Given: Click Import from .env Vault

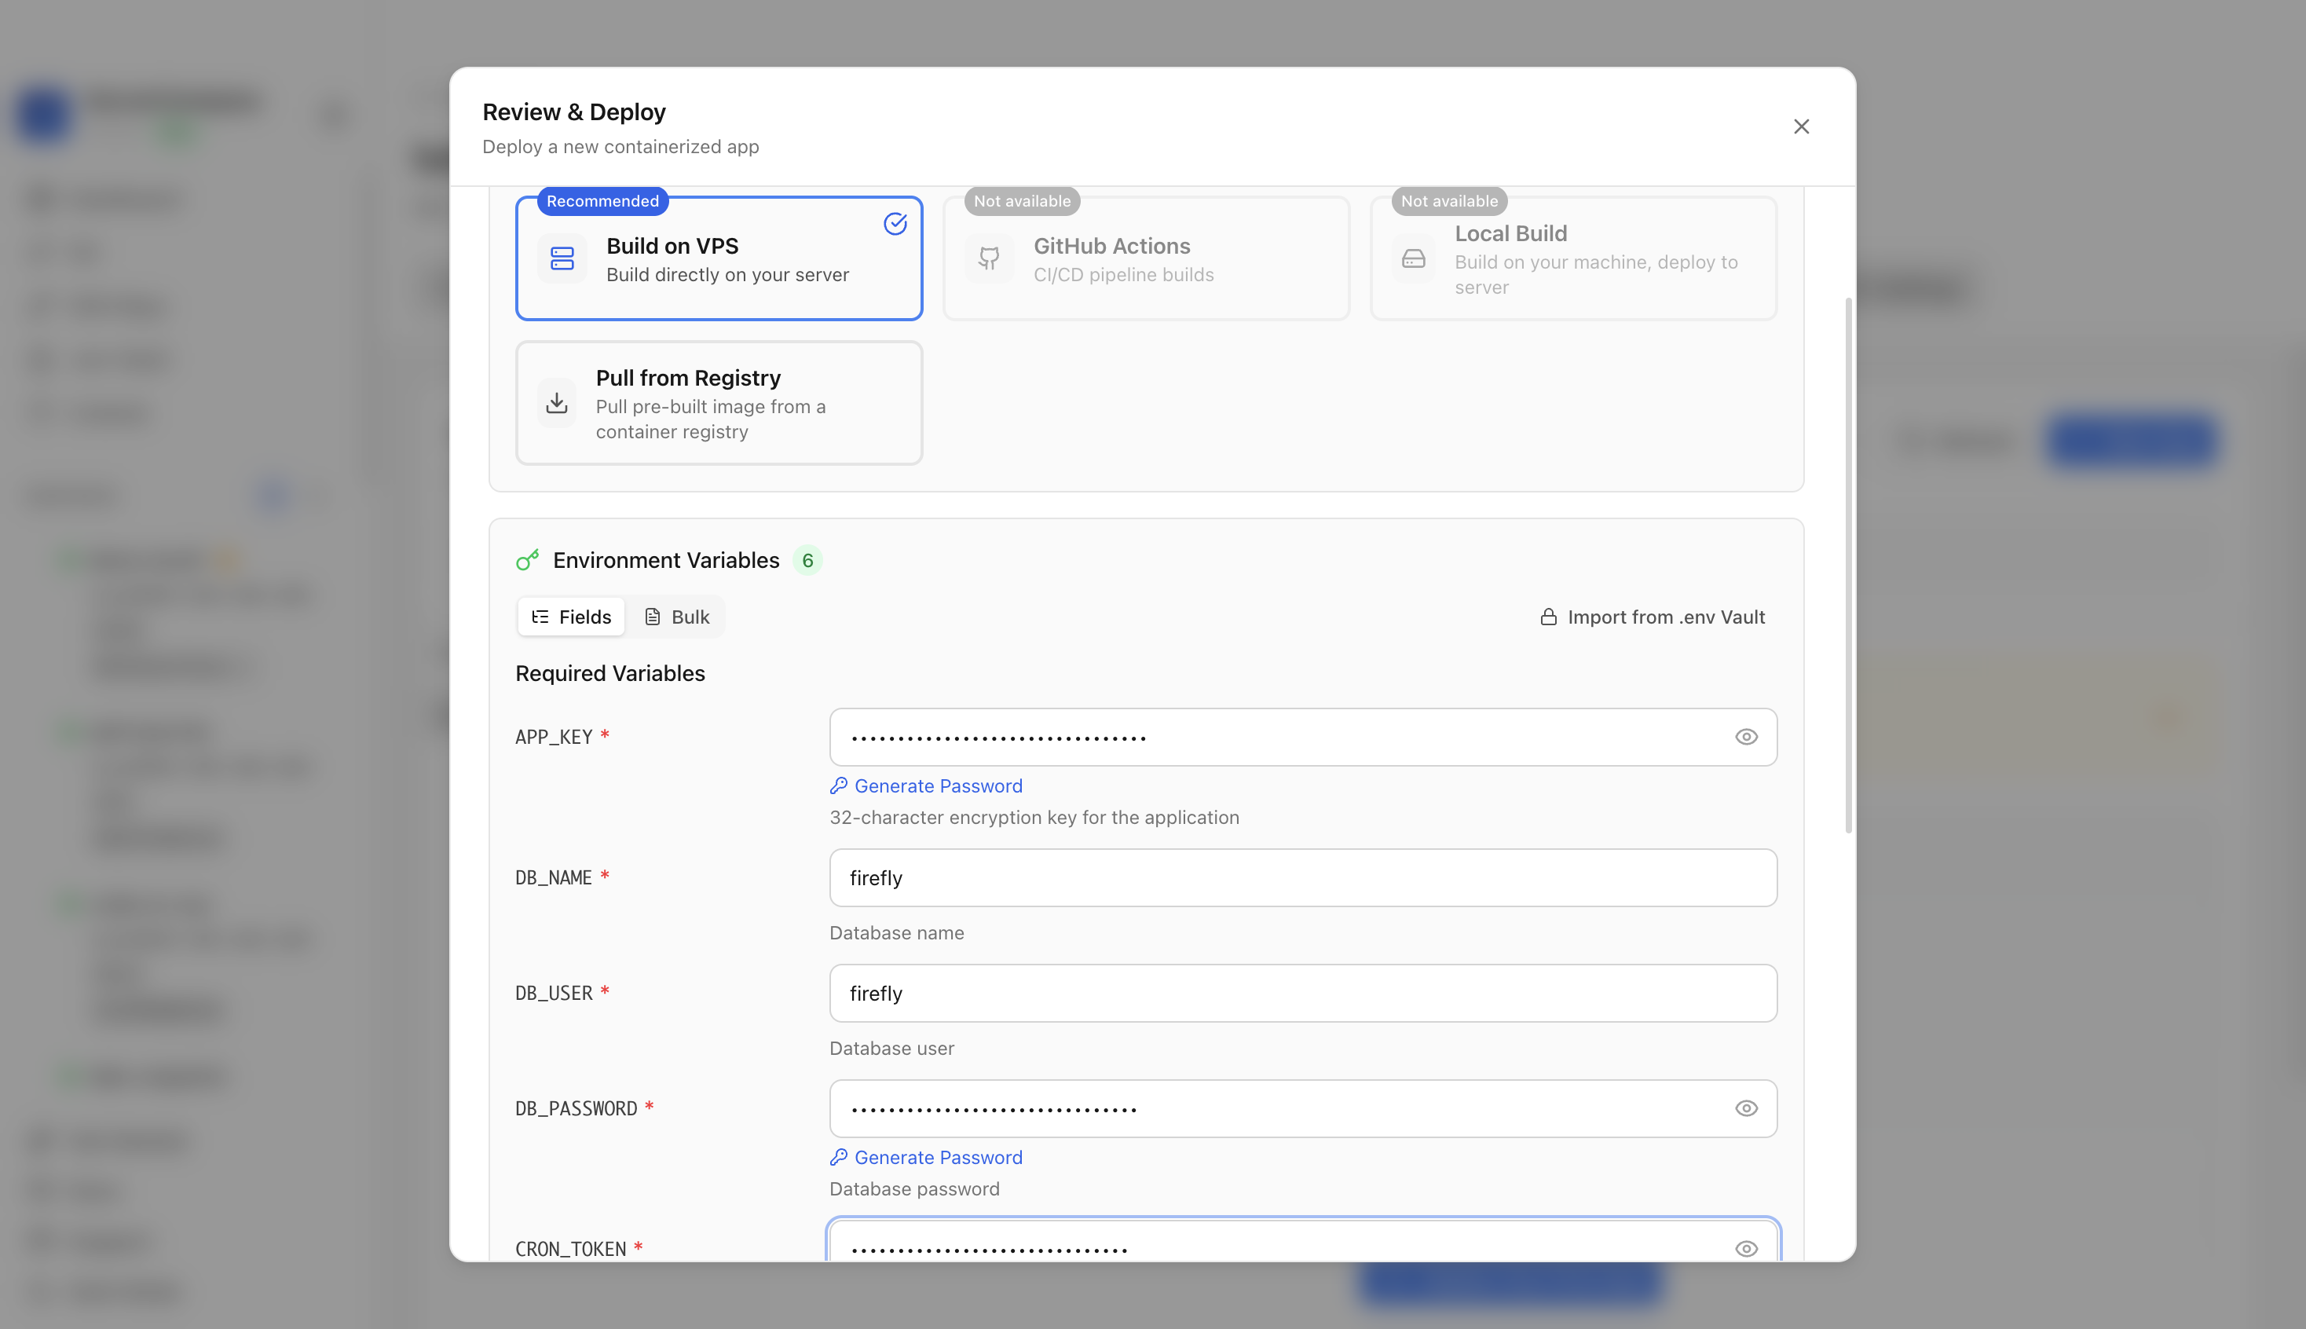Looking at the screenshot, I should [x=1653, y=617].
